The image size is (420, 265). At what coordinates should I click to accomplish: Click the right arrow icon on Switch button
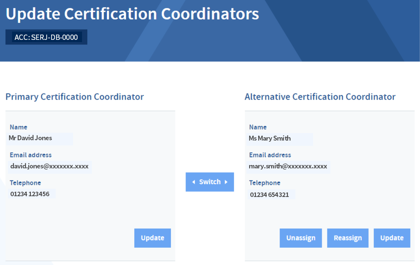226,182
